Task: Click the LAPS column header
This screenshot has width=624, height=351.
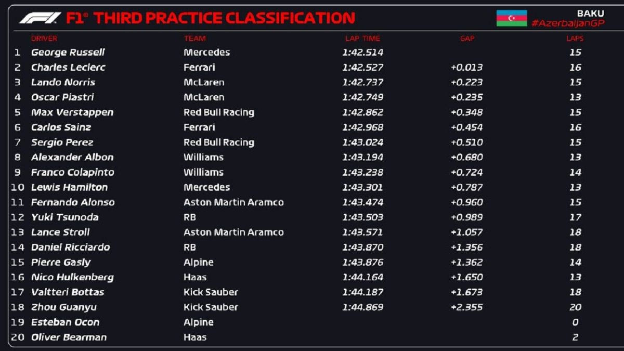Action: pyautogui.click(x=575, y=38)
